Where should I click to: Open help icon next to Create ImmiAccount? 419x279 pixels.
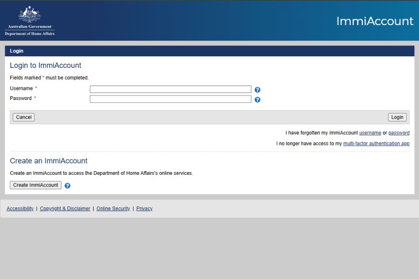(68, 186)
